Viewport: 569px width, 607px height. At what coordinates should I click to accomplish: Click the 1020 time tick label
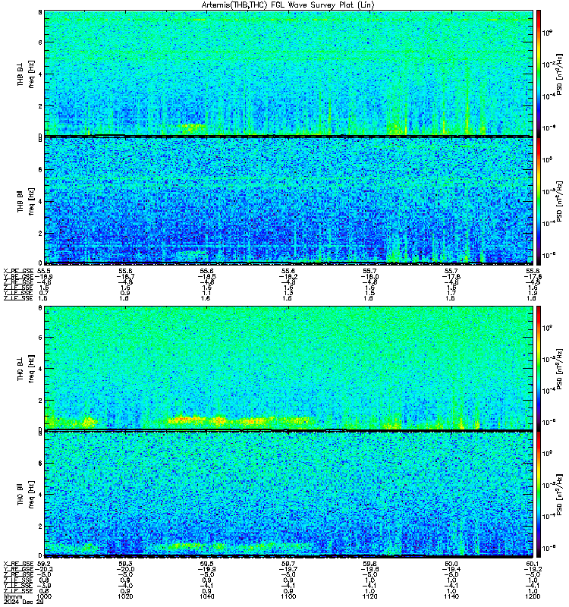click(x=125, y=596)
